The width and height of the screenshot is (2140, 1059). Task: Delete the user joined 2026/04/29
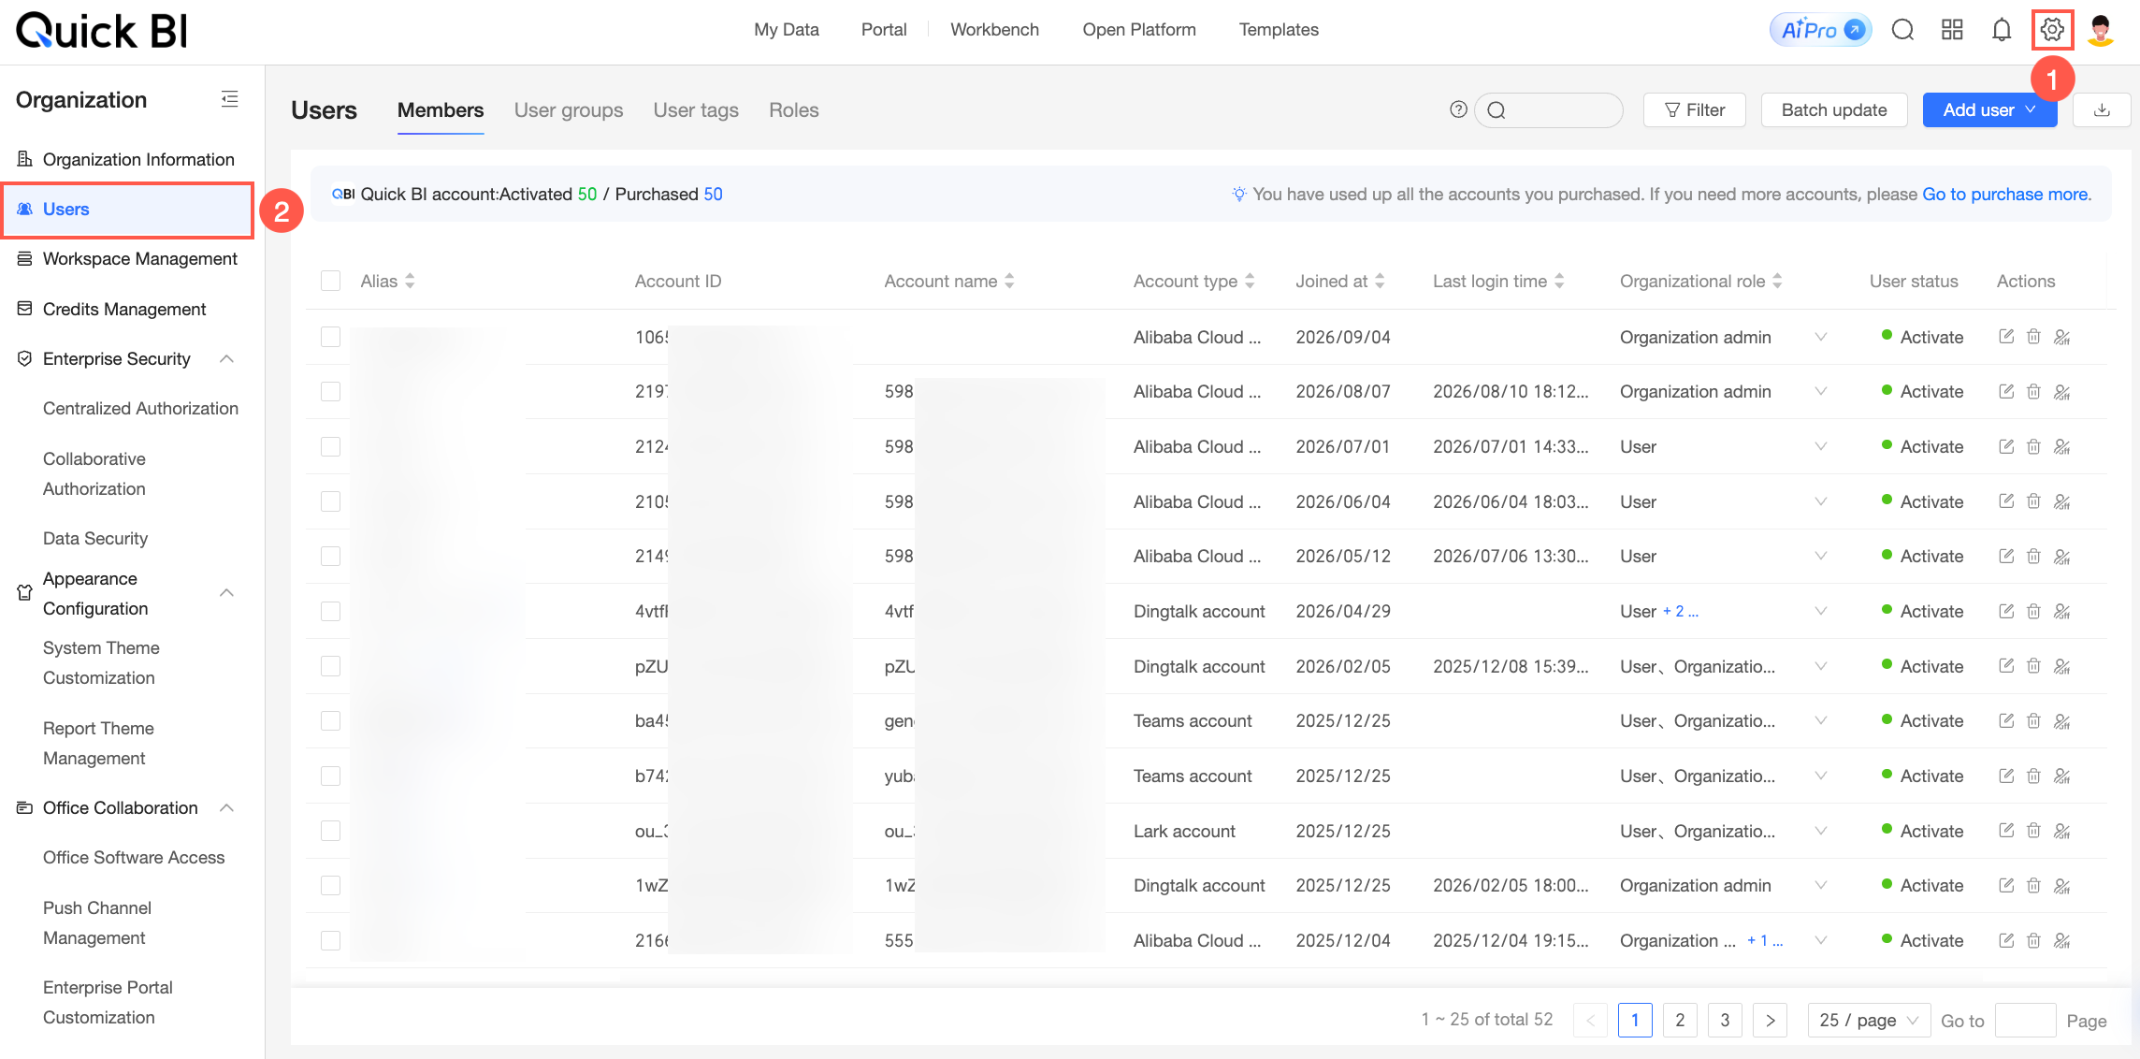(x=2033, y=612)
